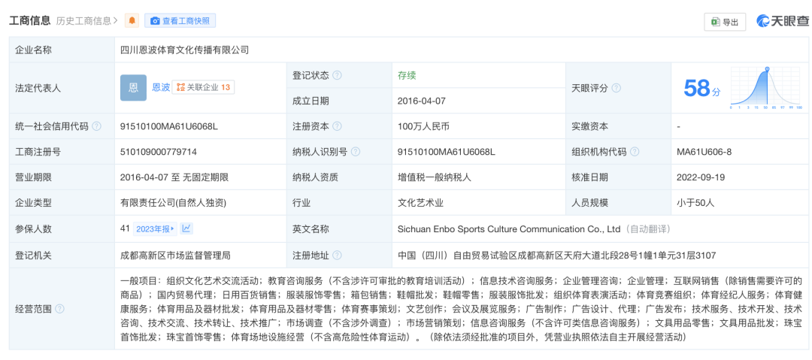This screenshot has height=360, width=812.
Task: Click the 天眼查 logo
Action: pyautogui.click(x=783, y=21)
